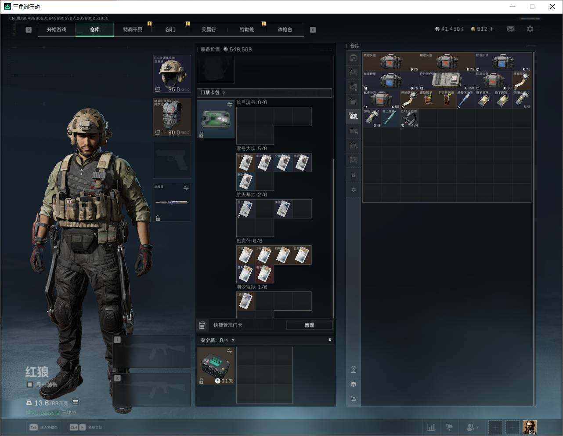Go to the 部门 tab
Image resolution: width=563 pixels, height=436 pixels.
click(x=171, y=29)
